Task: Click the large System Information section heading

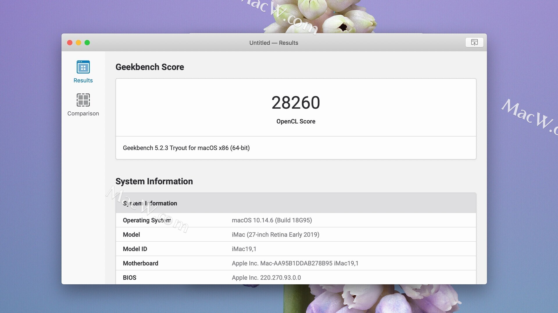Action: pos(154,181)
